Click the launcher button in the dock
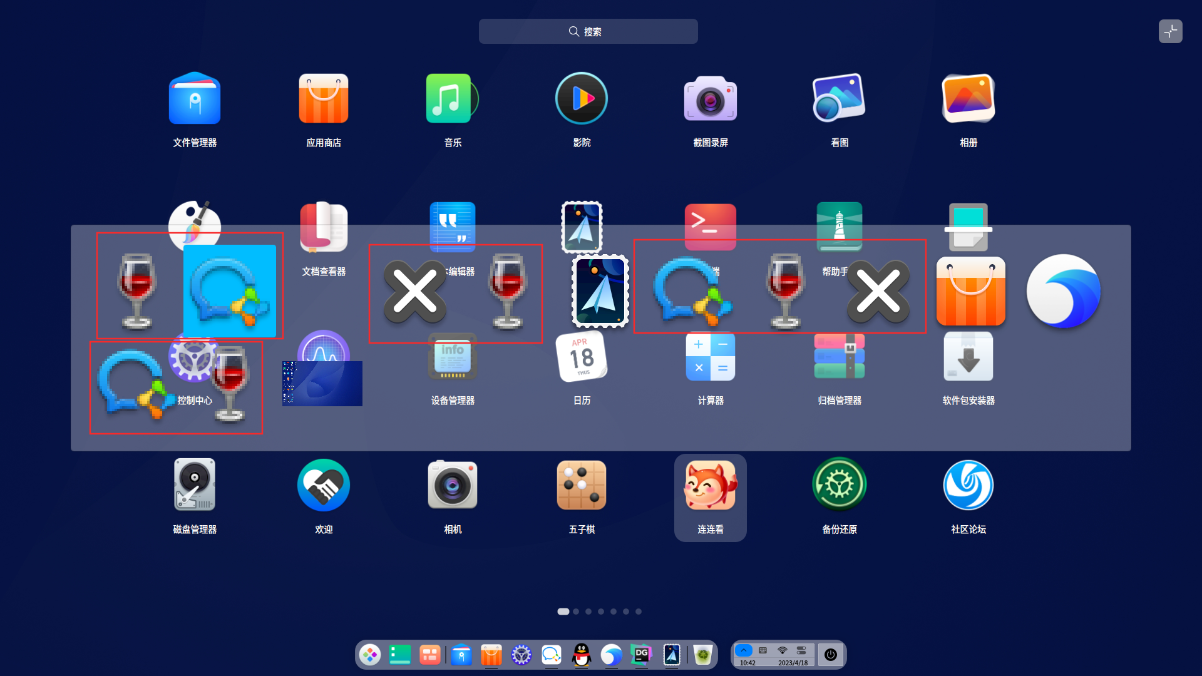The image size is (1202, 676). (x=370, y=655)
